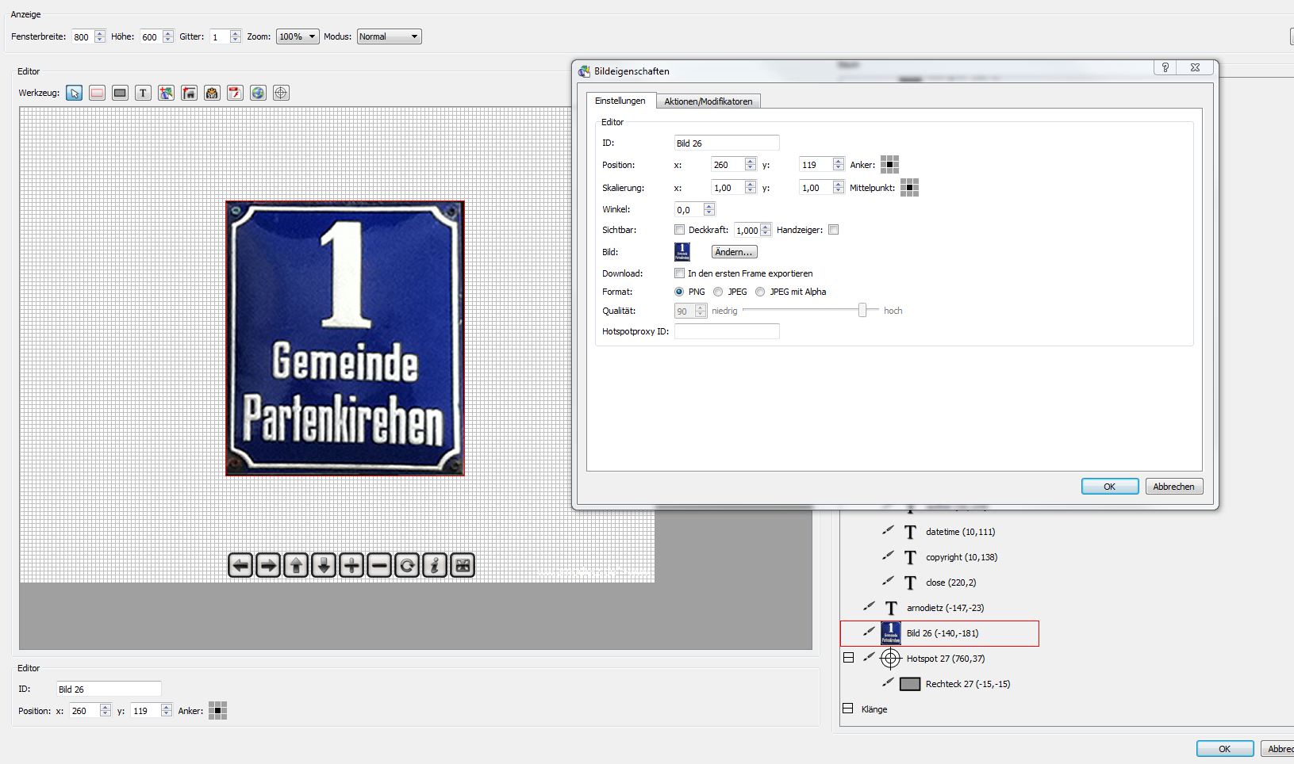Open the Zoom 100% dropdown
This screenshot has height=764, width=1294.
pos(298,36)
